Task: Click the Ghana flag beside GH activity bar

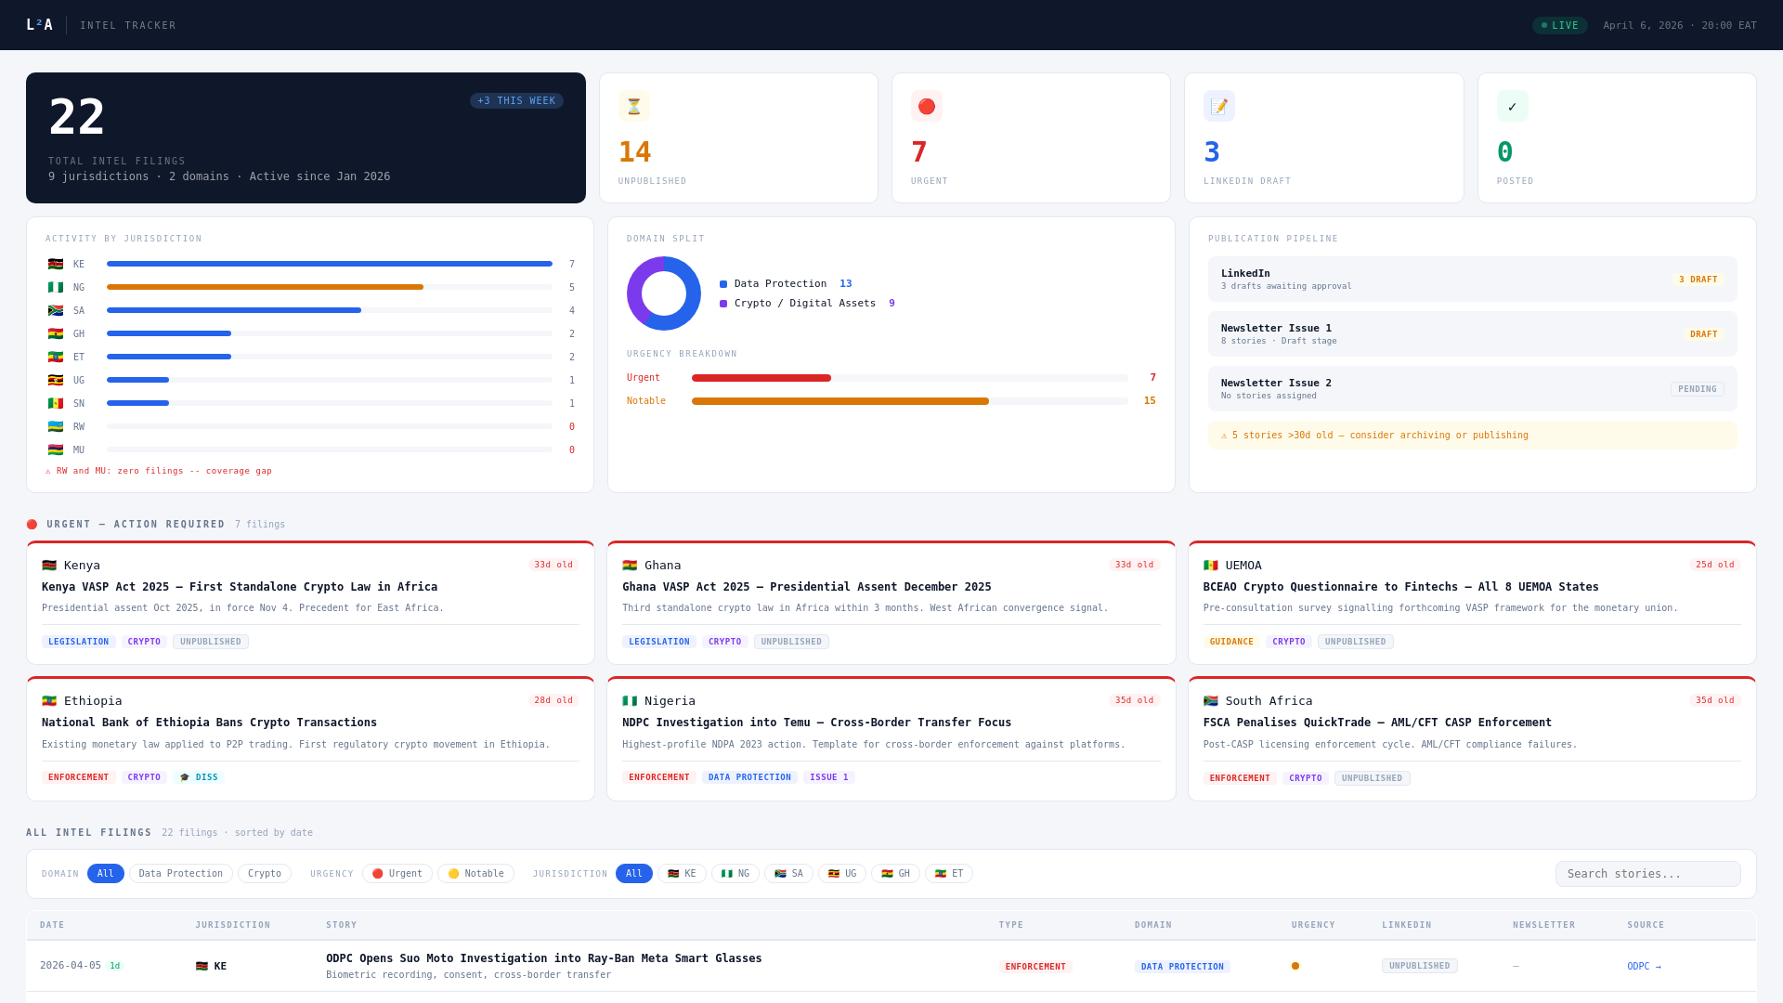Action: tap(56, 333)
